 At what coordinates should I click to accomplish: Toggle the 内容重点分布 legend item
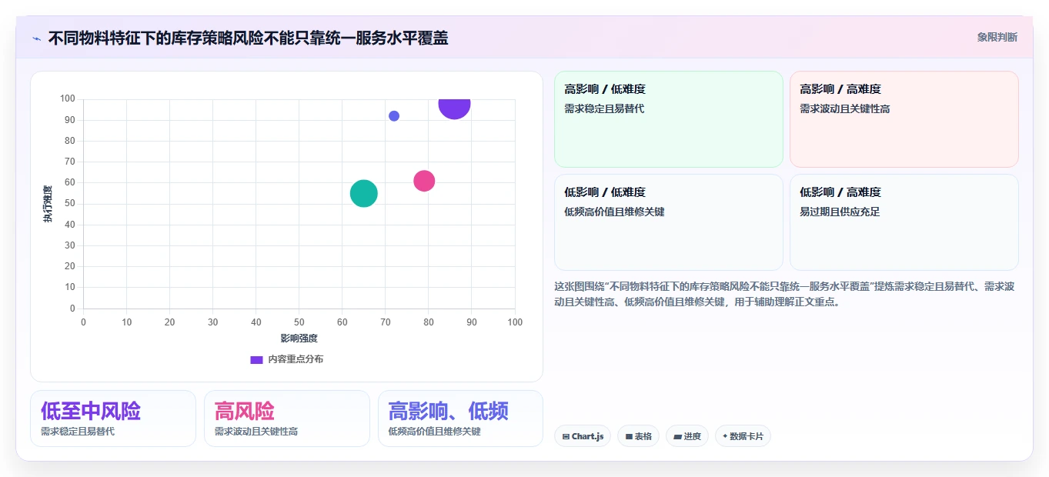287,359
